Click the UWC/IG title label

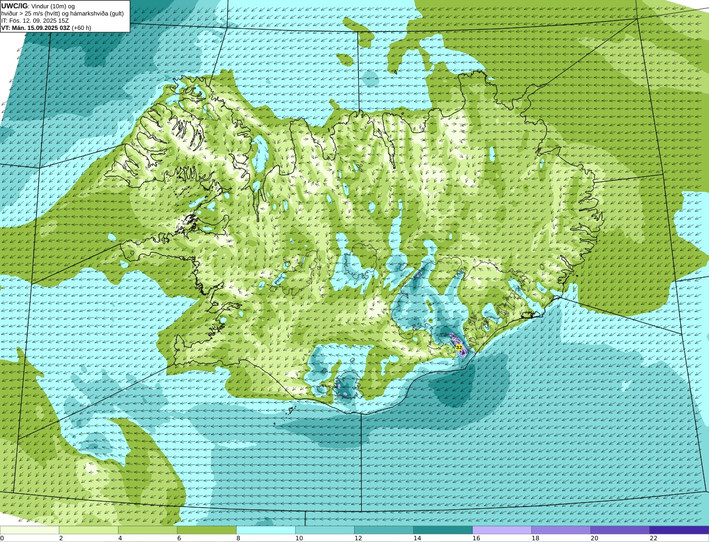tap(14, 6)
